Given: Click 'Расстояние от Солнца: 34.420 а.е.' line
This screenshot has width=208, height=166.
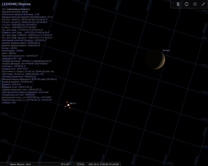Looking at the screenshot, I should point(28,71).
